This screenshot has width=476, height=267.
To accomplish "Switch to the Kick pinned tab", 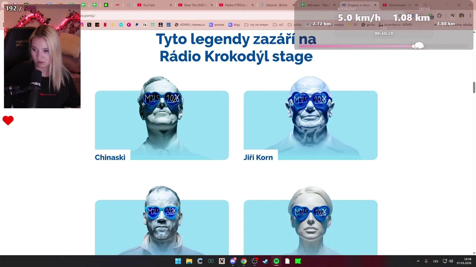I will 106,5.
